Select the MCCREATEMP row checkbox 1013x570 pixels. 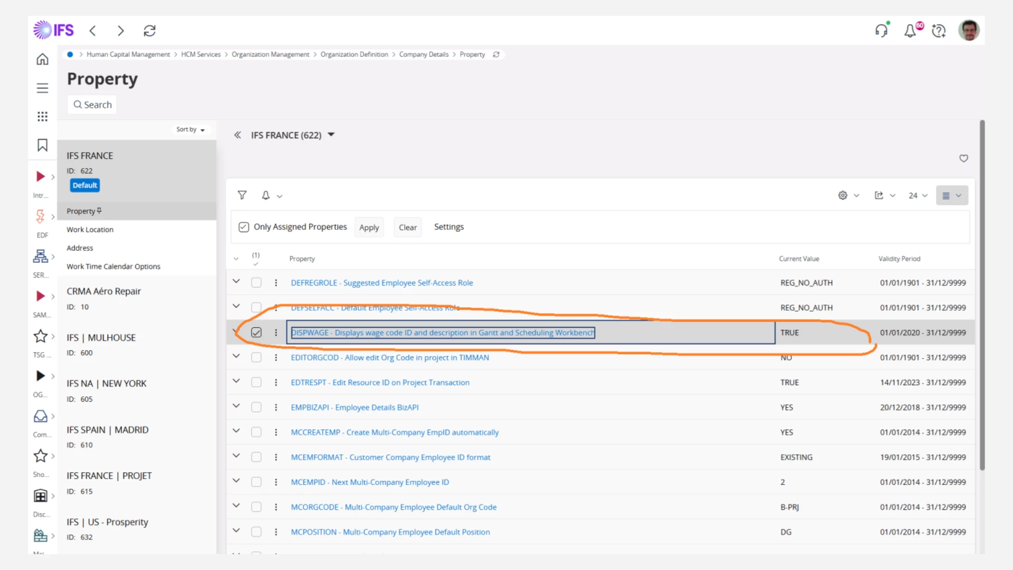point(256,432)
